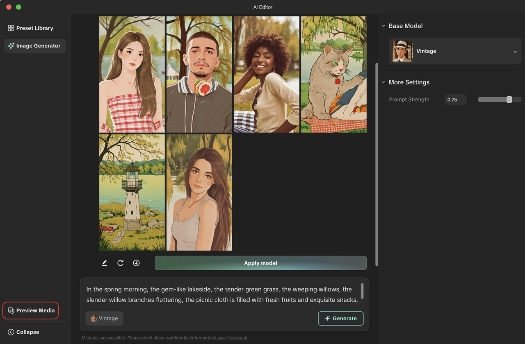The image size is (525, 344).
Task: Click the Image Generator sparkle icon
Action: click(11, 46)
